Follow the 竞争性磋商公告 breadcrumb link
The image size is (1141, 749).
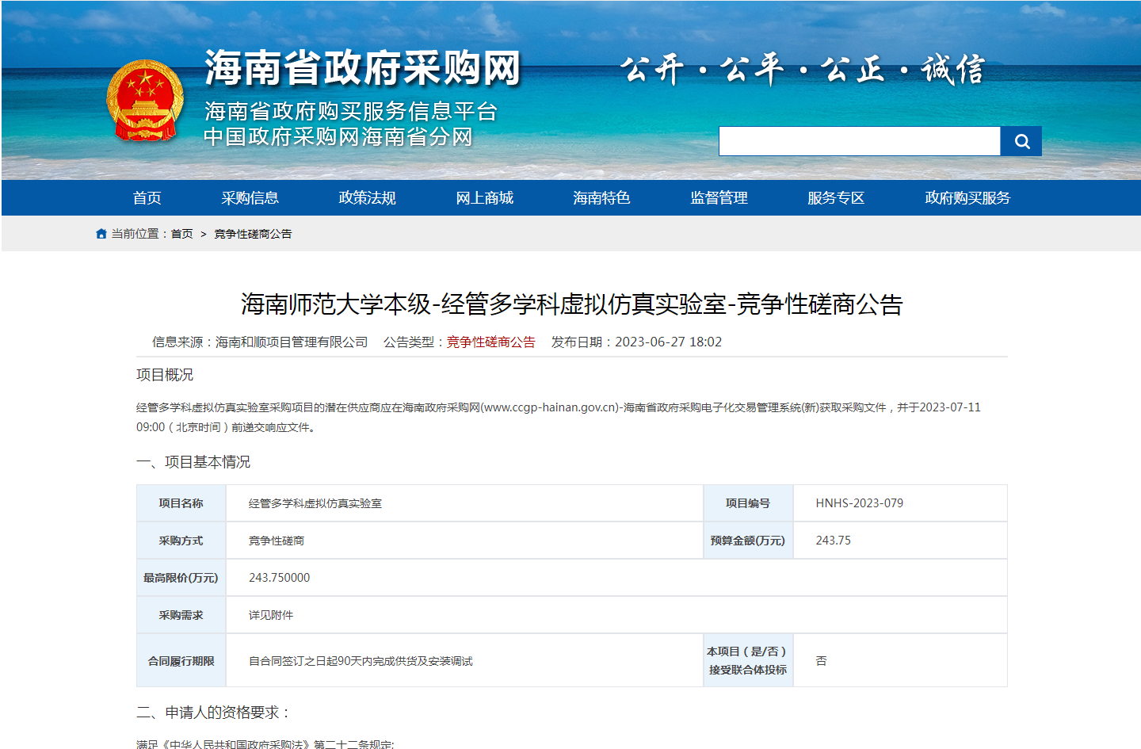pyautogui.click(x=253, y=234)
